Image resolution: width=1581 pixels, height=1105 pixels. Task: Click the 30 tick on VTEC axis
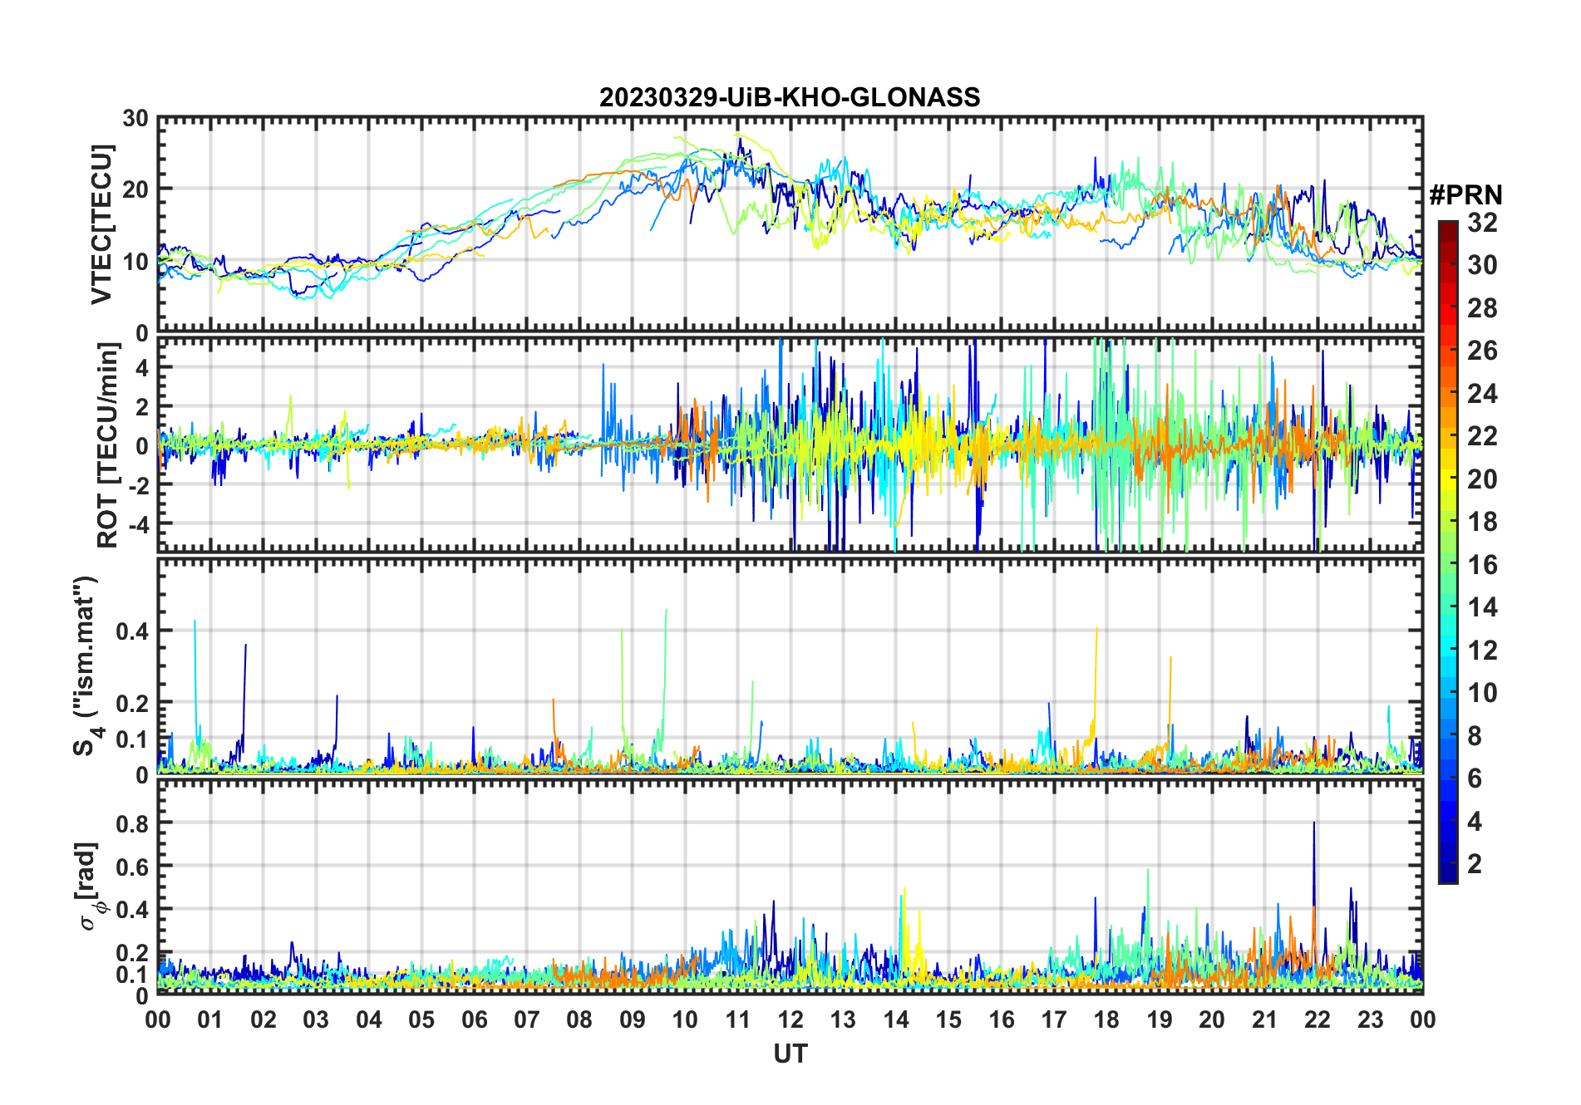point(135,119)
